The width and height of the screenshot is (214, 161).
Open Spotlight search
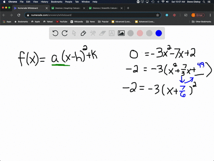(x=204, y=2)
